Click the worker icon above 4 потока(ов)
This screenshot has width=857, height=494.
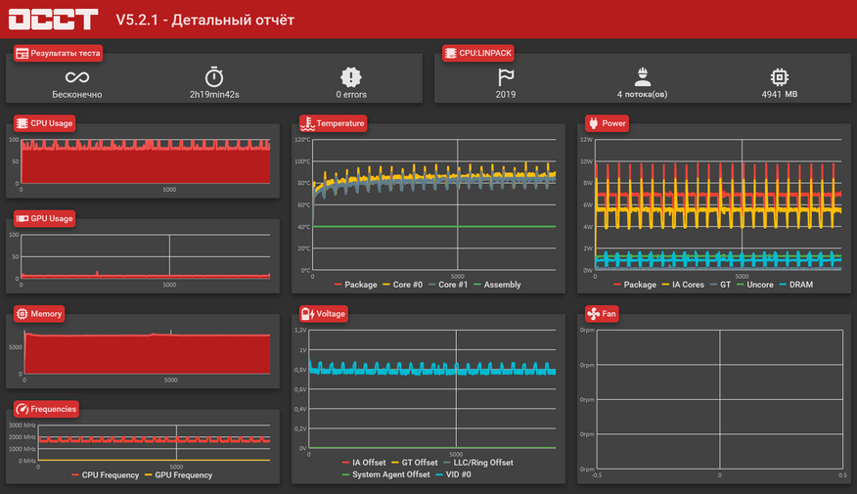point(642,77)
